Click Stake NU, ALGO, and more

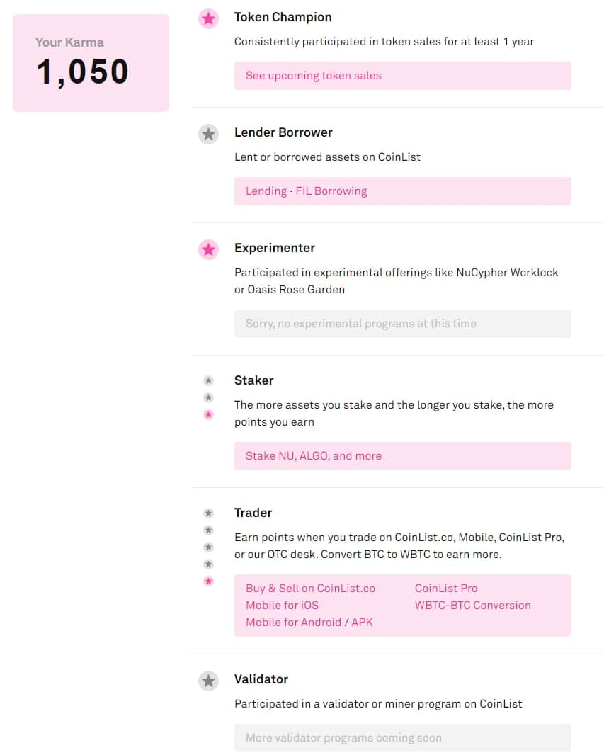click(x=313, y=456)
